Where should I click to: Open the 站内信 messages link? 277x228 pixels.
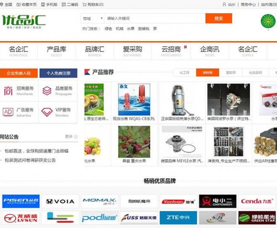coord(269,4)
